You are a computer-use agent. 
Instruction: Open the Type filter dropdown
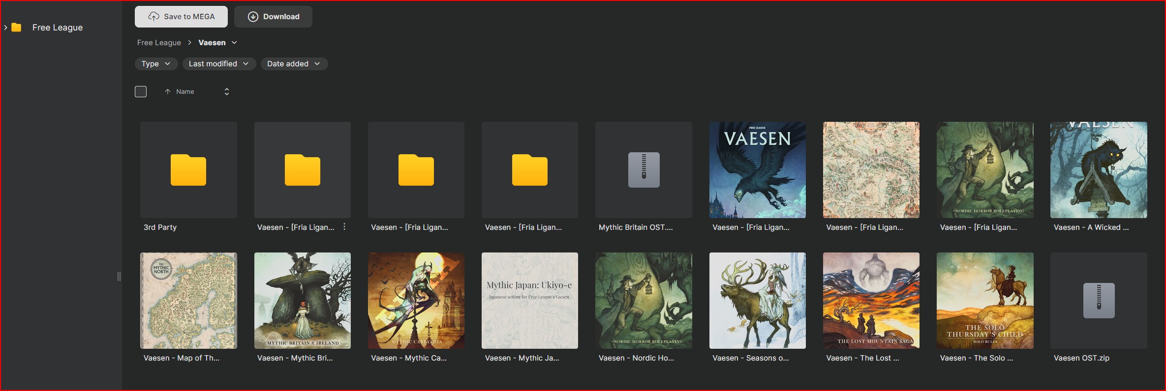pyautogui.click(x=156, y=64)
